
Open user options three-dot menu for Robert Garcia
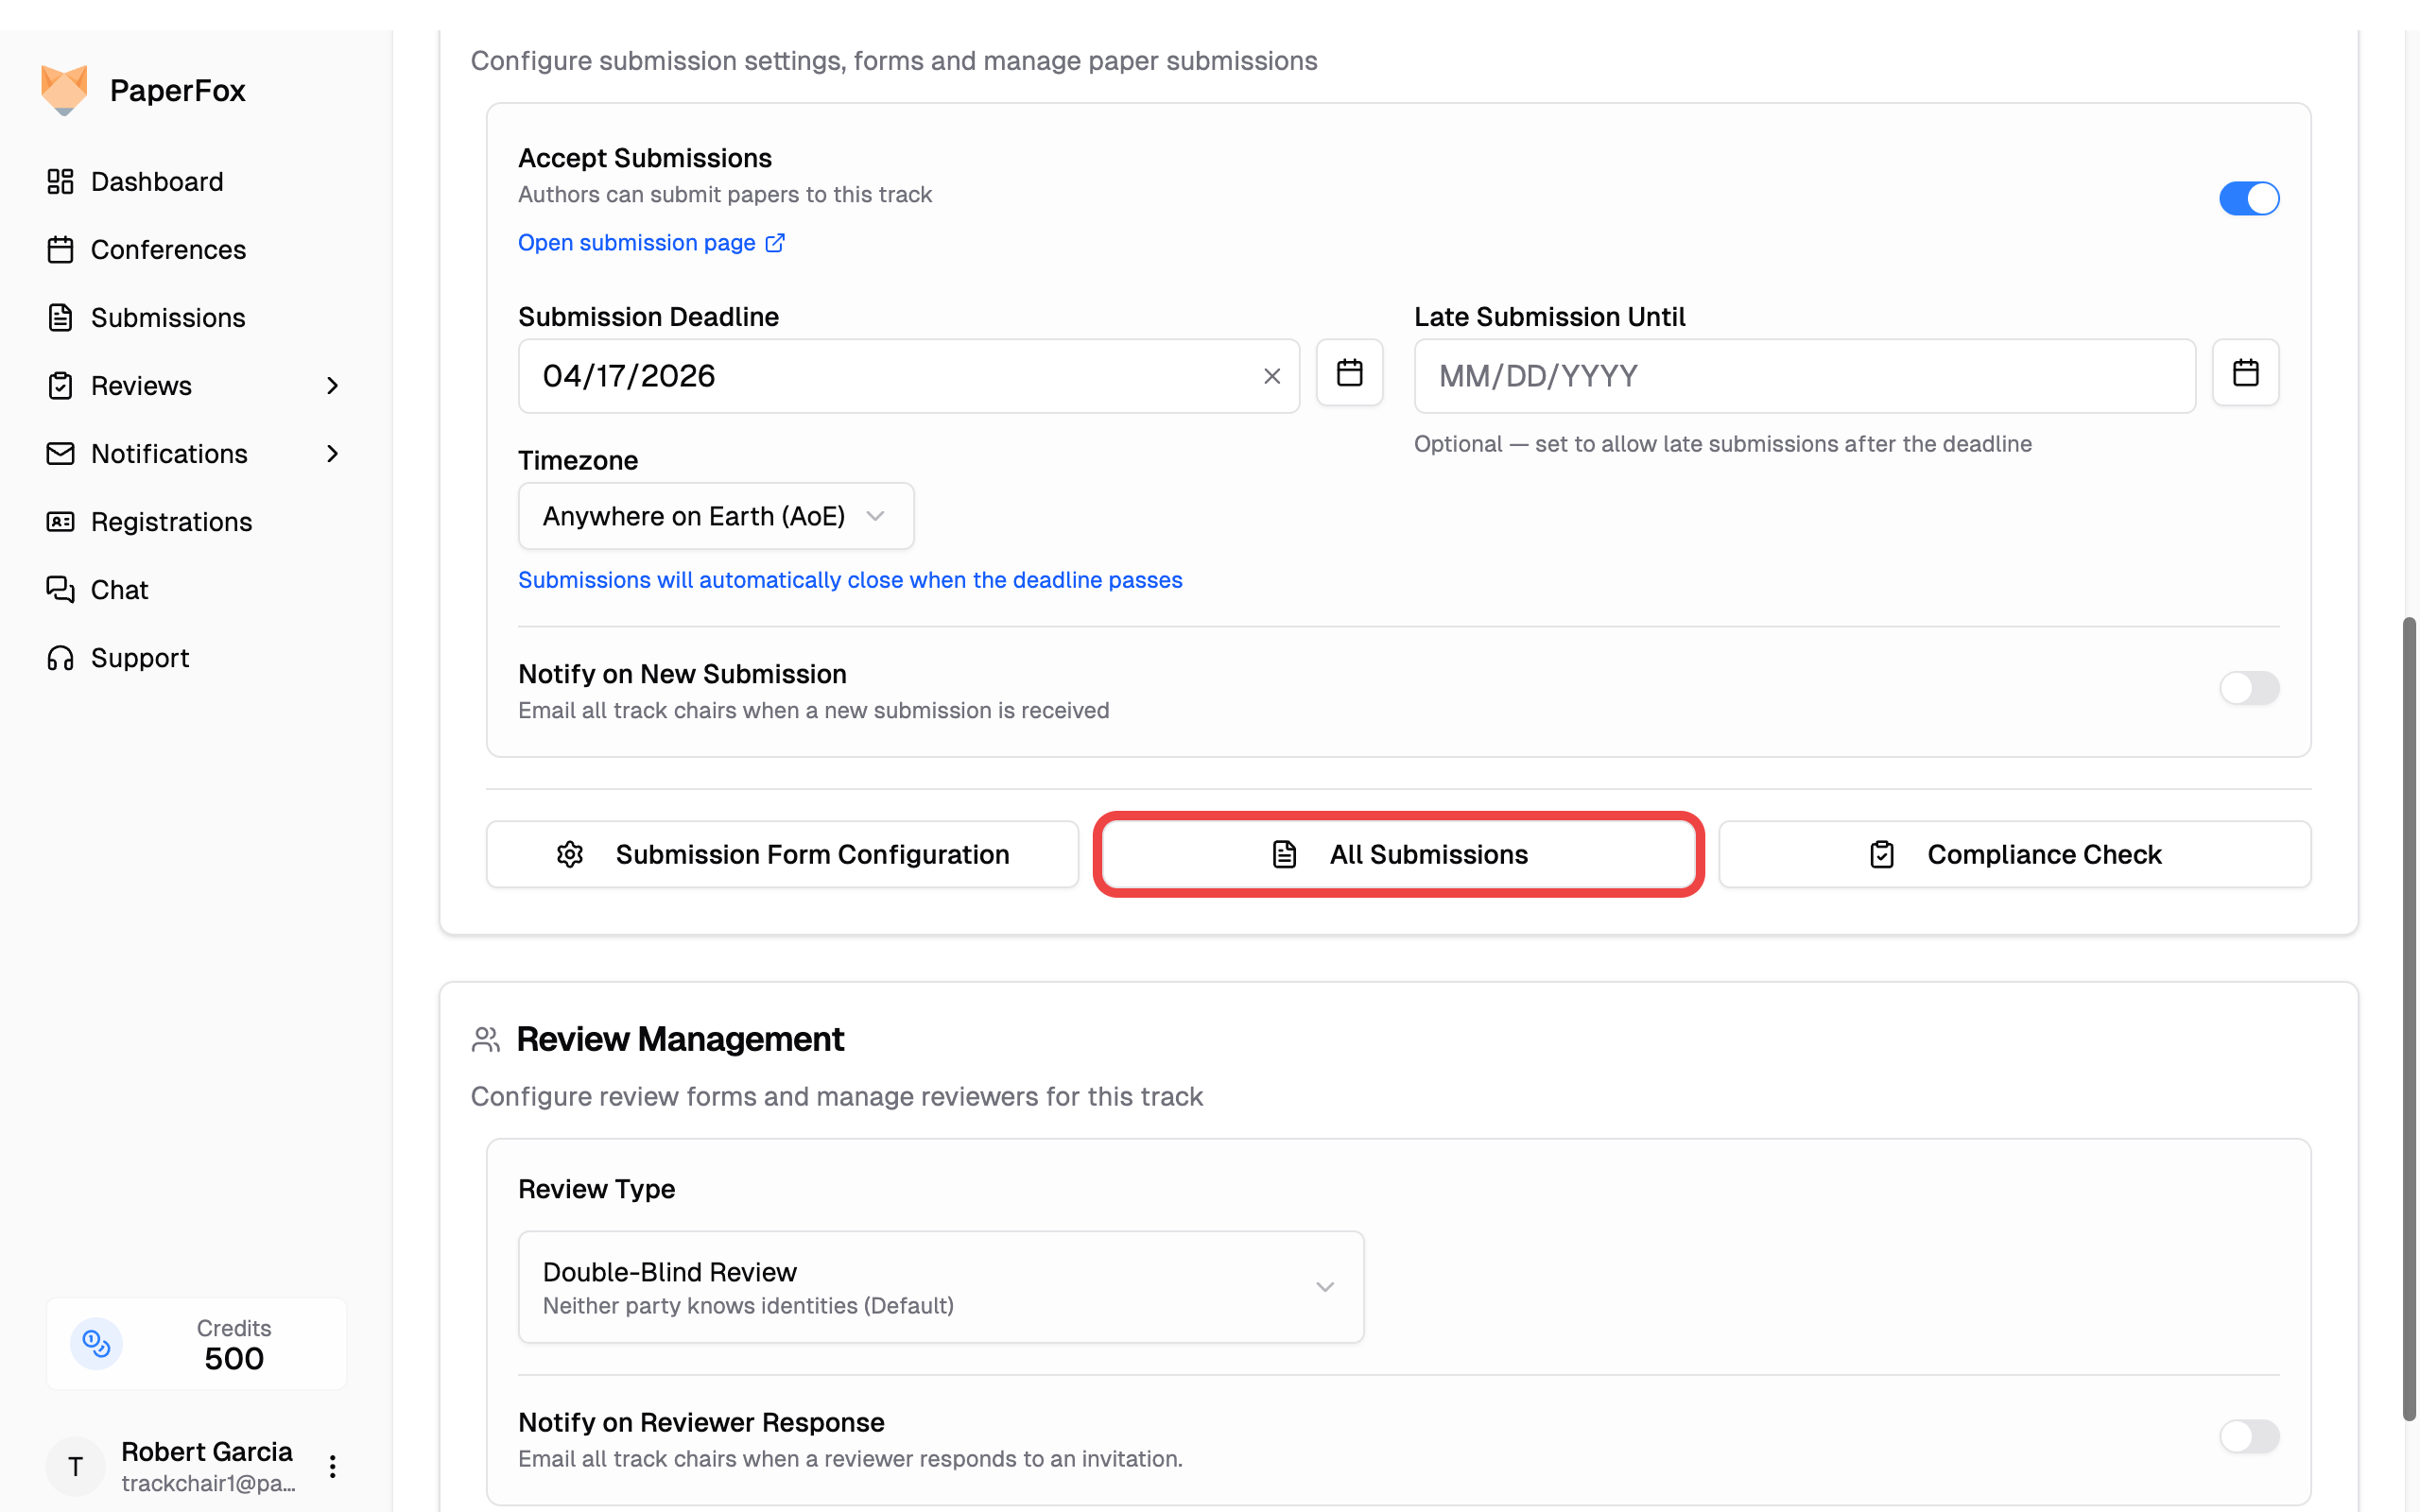[x=332, y=1466]
